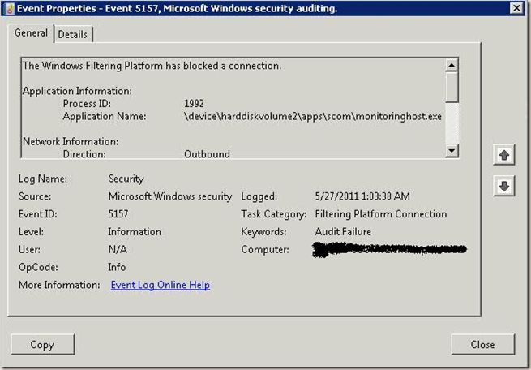Click the Close button
Screen dimensions: 531x370
pyautogui.click(x=482, y=344)
